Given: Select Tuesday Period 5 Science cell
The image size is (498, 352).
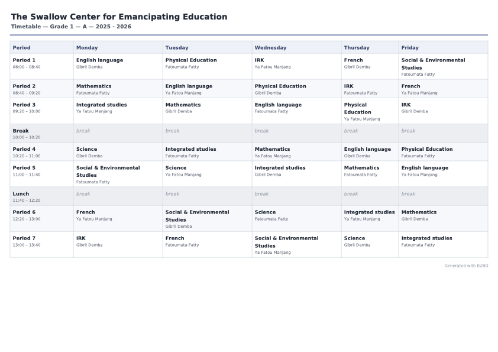Looking at the screenshot, I should tap(208, 174).
